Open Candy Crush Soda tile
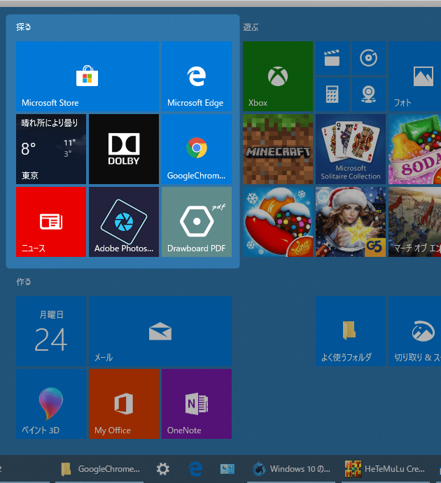 (414, 149)
